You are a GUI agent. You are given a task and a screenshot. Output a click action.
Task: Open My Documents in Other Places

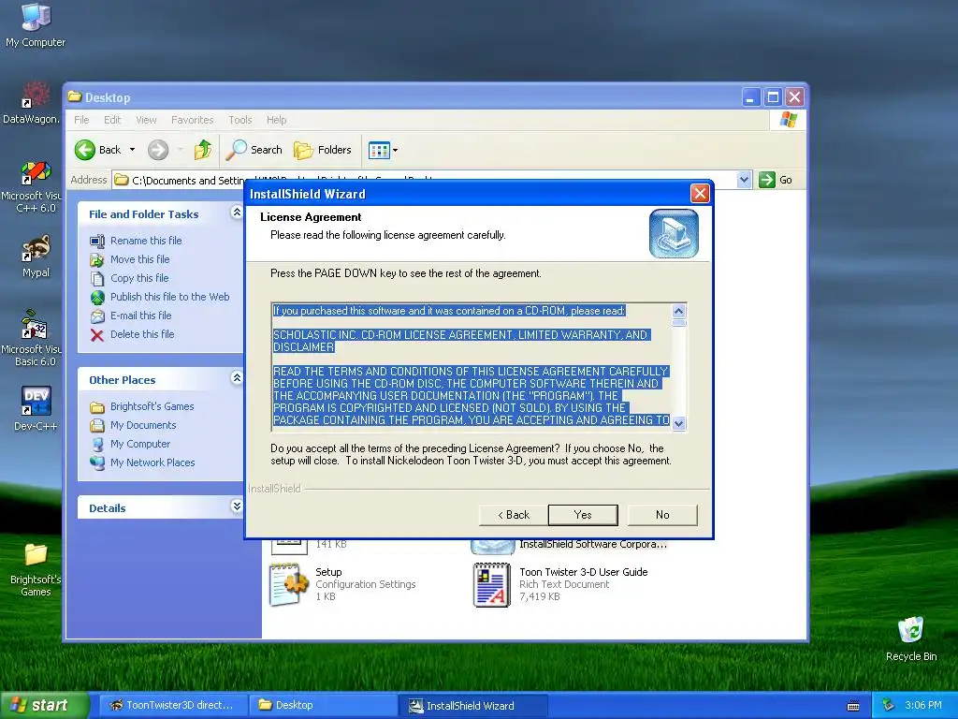pos(143,425)
